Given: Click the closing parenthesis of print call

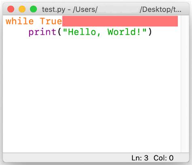Looking at the screenshot, I should [x=150, y=32].
